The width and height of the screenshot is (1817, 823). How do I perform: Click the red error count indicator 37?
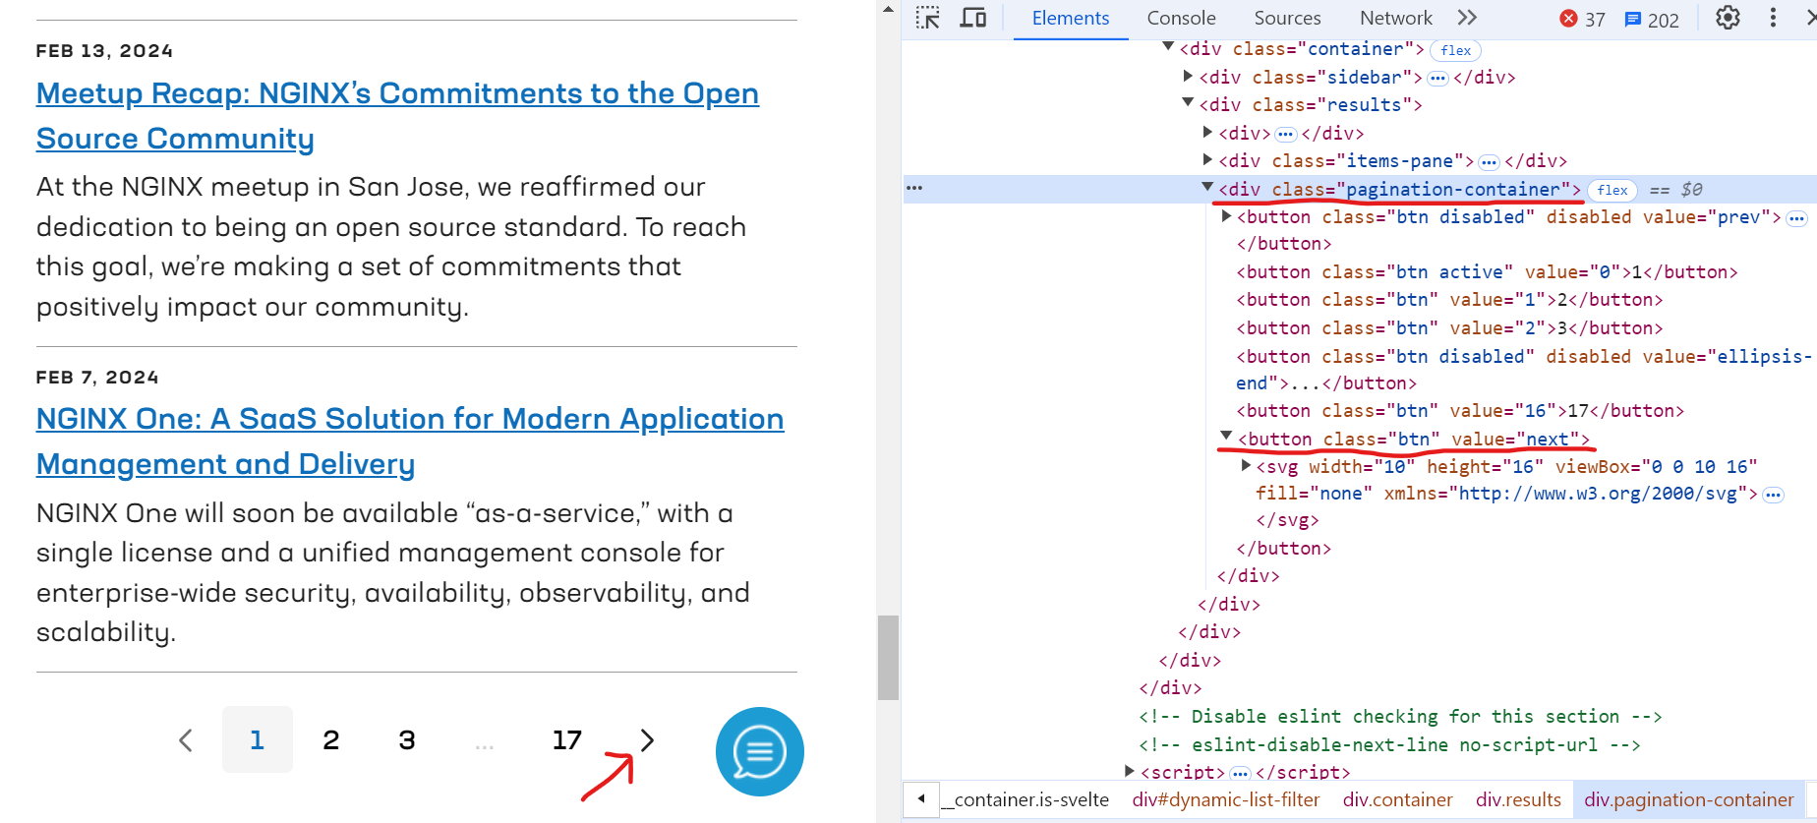click(1582, 19)
